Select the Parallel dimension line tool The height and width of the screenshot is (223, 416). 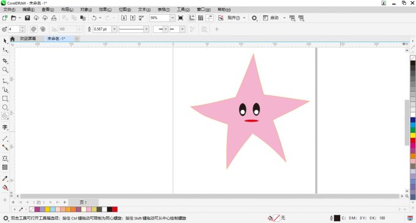click(x=5, y=139)
